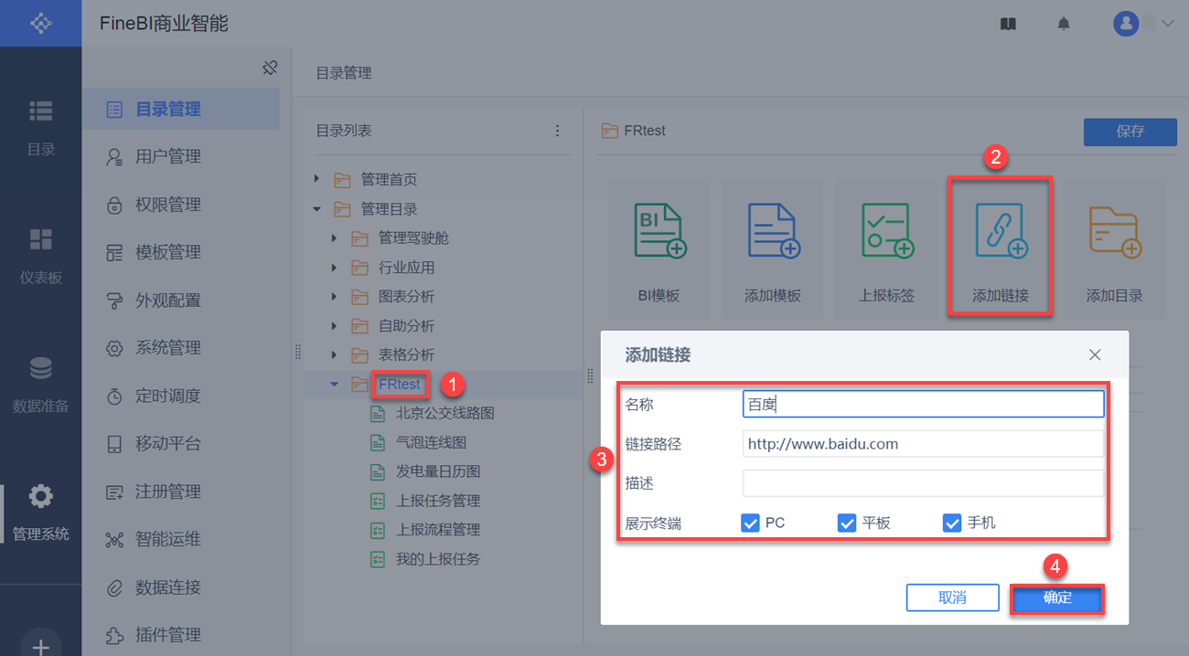Viewport: 1189px width, 656px height.
Task: Open the 数据准备 data preparation section
Action: click(40, 385)
